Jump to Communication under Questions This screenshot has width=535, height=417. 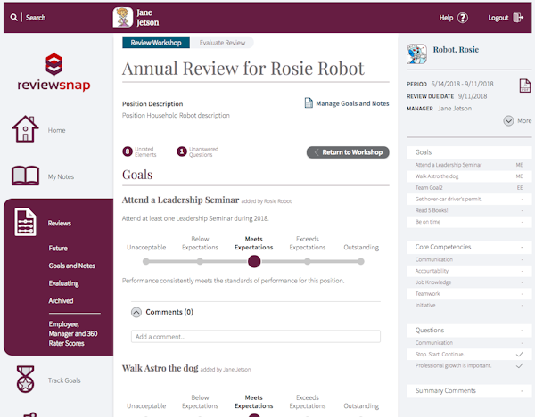click(x=469, y=343)
